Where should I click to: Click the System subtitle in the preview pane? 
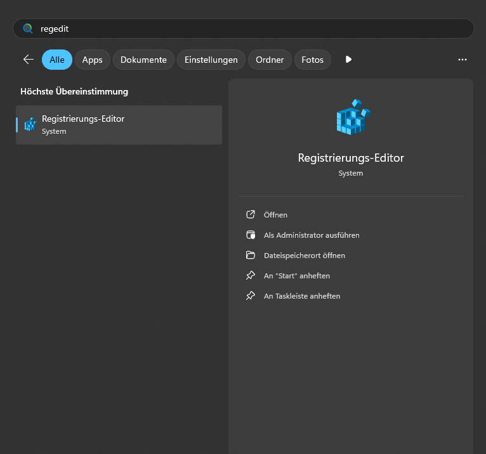point(351,173)
